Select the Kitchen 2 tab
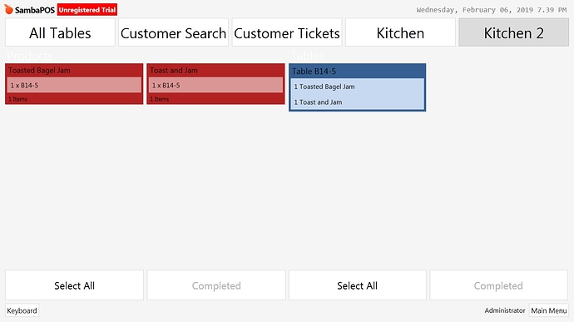Image resolution: width=574 pixels, height=322 pixels. pyautogui.click(x=513, y=32)
